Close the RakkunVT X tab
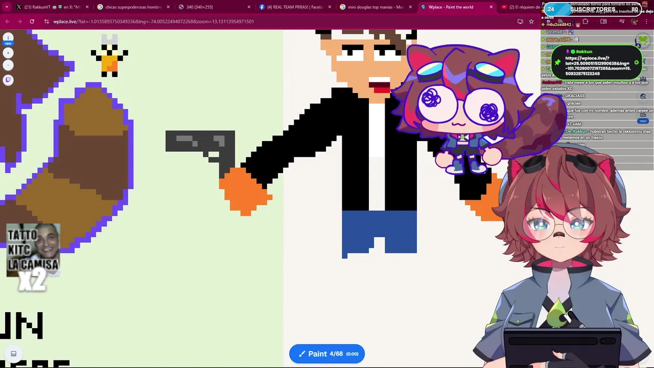Image resolution: width=654 pixels, height=368 pixels. pos(87,7)
